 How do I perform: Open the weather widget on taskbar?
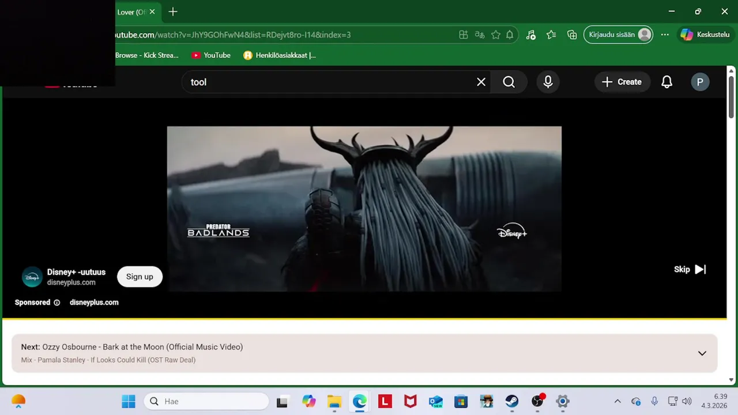tap(18, 401)
